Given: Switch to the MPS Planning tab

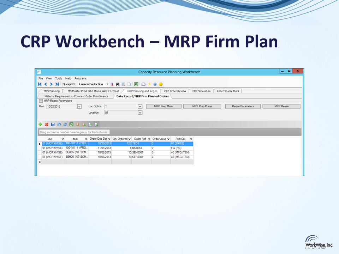Looking at the screenshot, I should [x=52, y=91].
